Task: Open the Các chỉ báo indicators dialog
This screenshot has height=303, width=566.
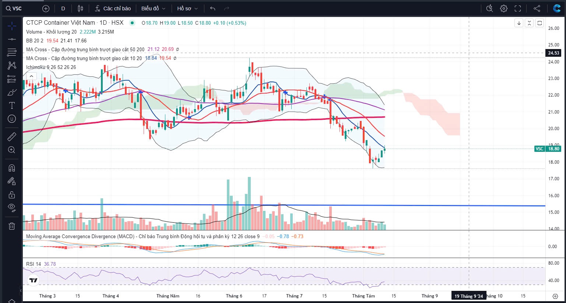Action: 113,8
